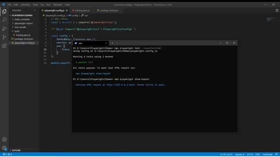Close the terminal window

tap(234, 43)
